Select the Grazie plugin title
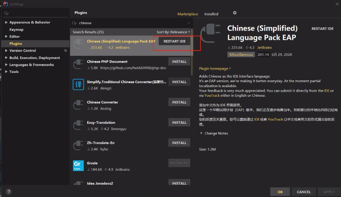341x197 pixels. 92,163
